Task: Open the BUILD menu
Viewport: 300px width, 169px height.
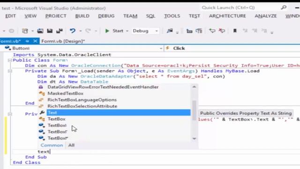Action: point(82,16)
